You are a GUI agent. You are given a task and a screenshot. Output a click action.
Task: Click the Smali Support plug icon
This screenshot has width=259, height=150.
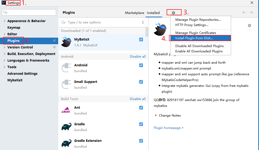(66, 84)
